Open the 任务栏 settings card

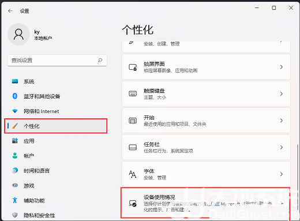(206, 147)
